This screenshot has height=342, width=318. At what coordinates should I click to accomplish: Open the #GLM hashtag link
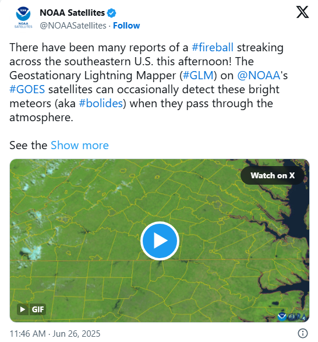pos(198,76)
